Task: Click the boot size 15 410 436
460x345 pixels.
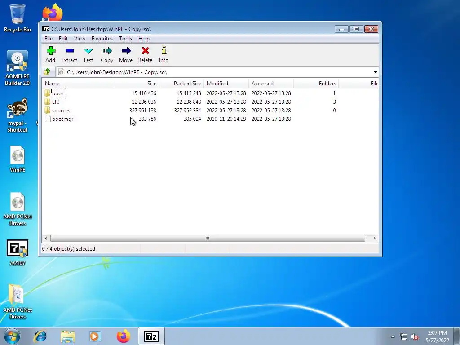Action: (144, 93)
